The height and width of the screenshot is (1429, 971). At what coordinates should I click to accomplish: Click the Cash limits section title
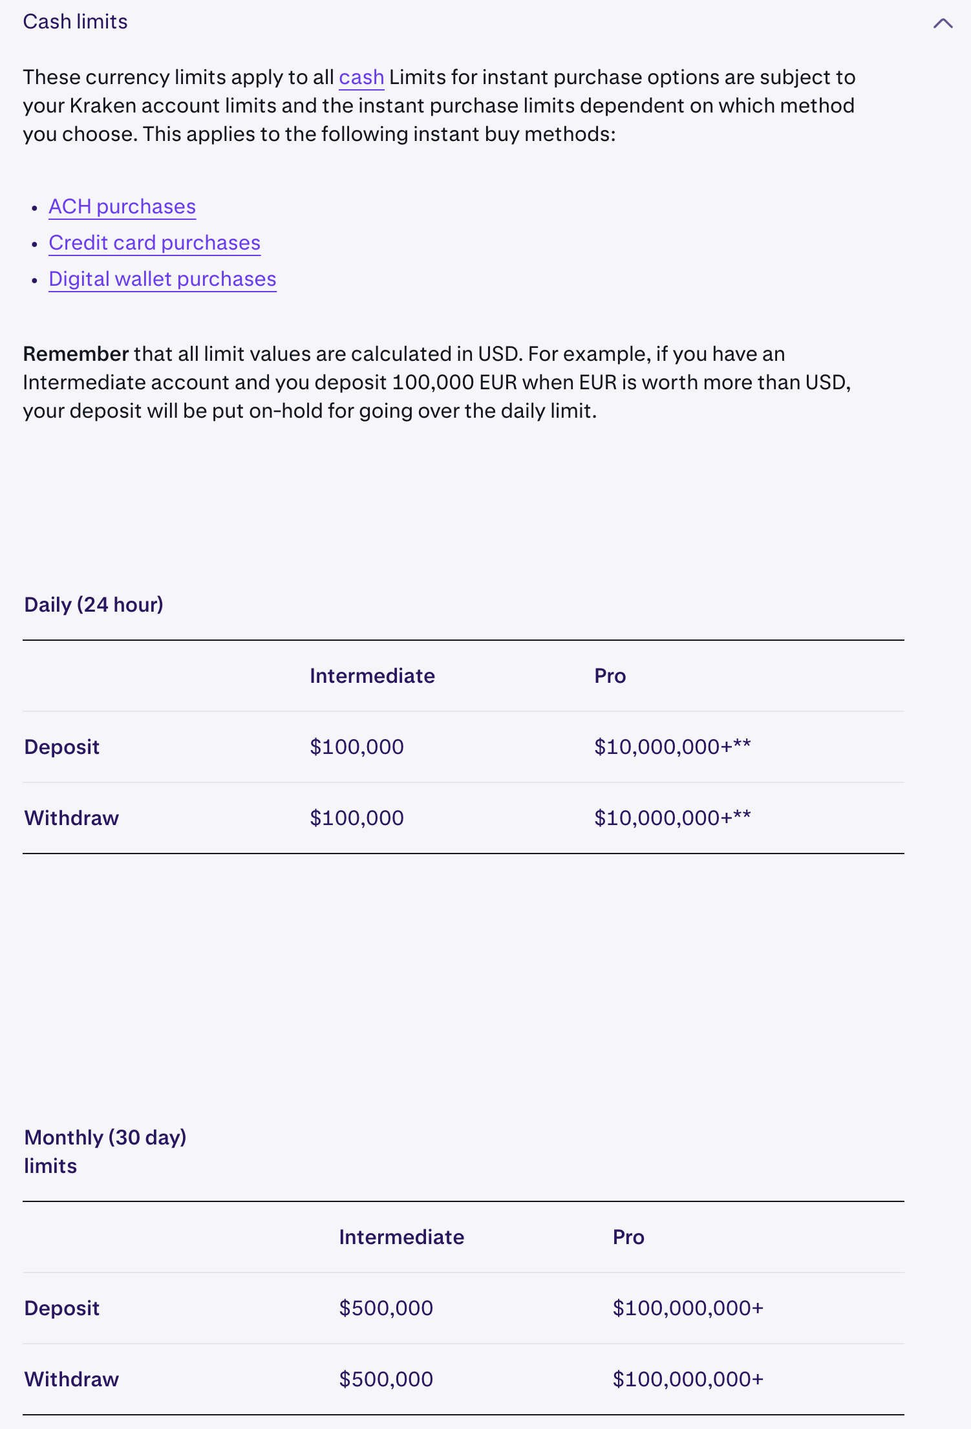tap(75, 22)
